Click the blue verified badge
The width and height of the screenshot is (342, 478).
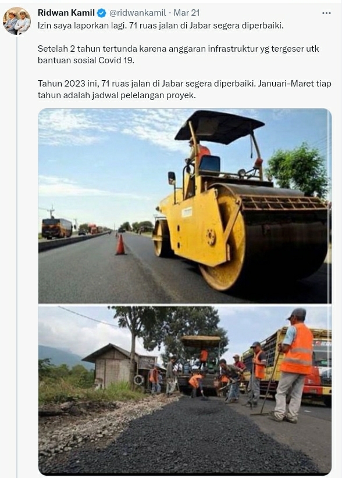[x=102, y=13]
